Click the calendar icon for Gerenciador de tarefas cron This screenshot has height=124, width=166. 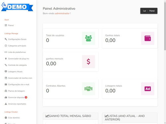point(6,78)
